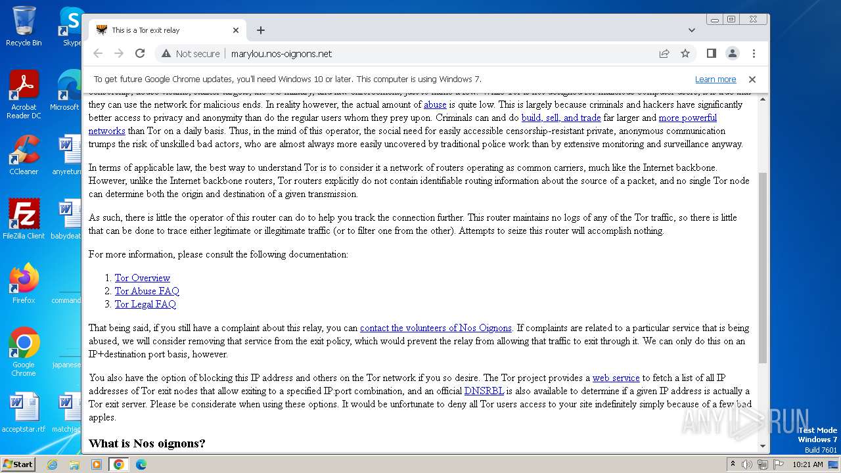Launch Internet Explorer from the taskbar
Image resolution: width=841 pixels, height=473 pixels.
coord(52,464)
